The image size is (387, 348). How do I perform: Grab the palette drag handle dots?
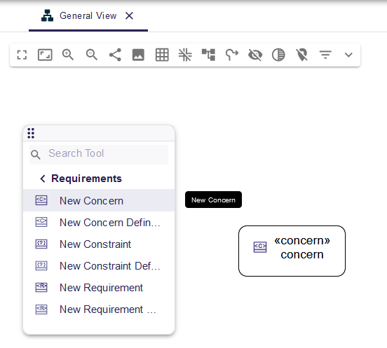coord(31,133)
